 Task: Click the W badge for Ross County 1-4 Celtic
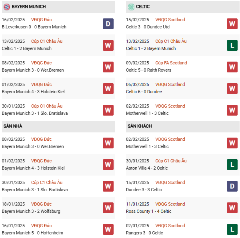point(232,208)
